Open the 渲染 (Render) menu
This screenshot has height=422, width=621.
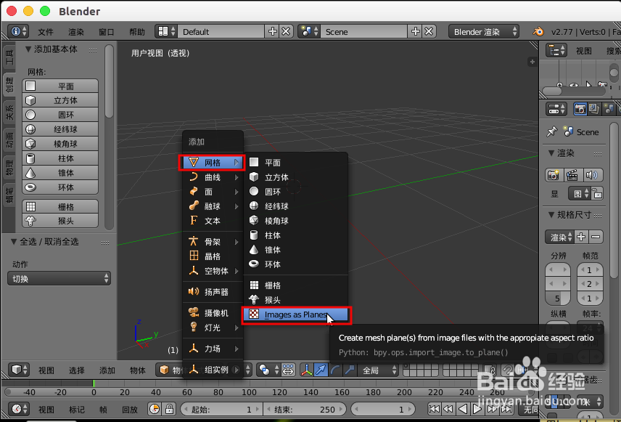click(x=76, y=32)
